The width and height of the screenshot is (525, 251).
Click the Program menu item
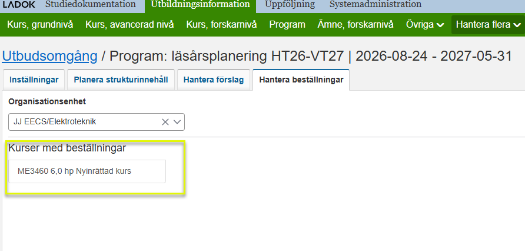(287, 25)
